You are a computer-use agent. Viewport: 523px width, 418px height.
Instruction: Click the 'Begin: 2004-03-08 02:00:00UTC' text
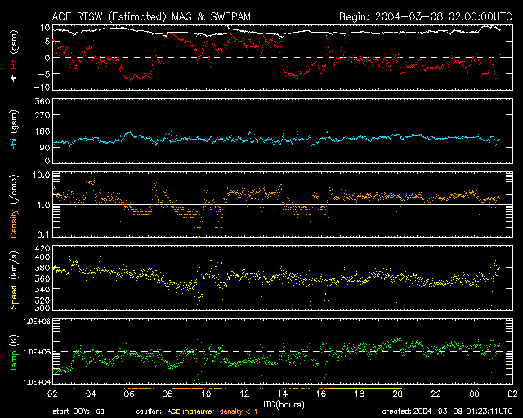tap(426, 16)
